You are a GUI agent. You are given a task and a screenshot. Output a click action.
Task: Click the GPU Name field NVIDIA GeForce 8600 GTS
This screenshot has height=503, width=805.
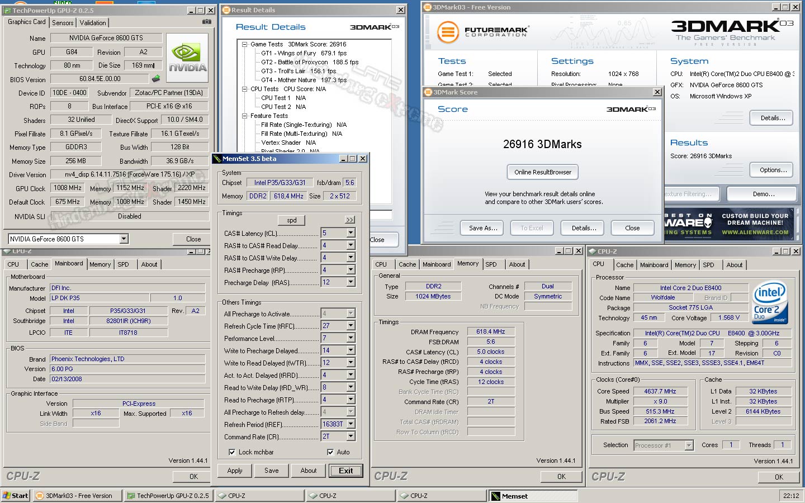pos(106,38)
